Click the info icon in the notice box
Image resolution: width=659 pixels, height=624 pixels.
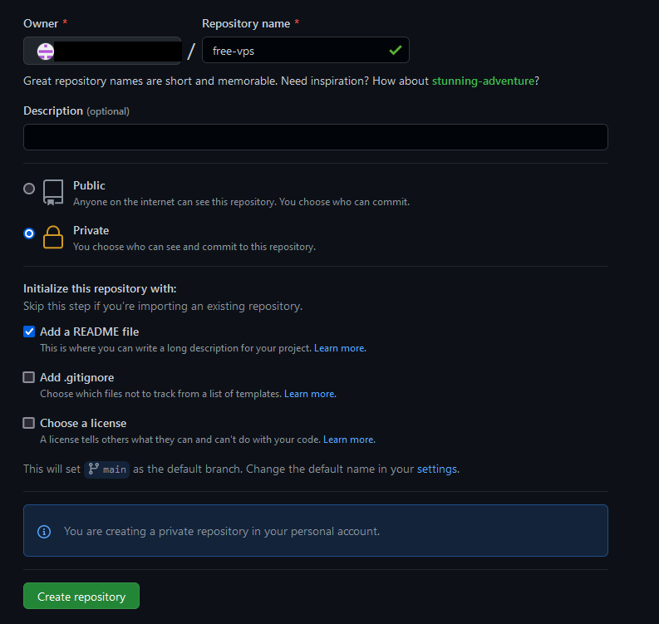(x=44, y=531)
